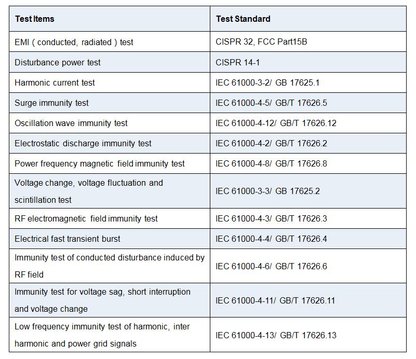The height and width of the screenshot is (359, 416).
Task: Click the IEC 61000-3-2/ GB 17625.1 cell
Action: point(267,82)
